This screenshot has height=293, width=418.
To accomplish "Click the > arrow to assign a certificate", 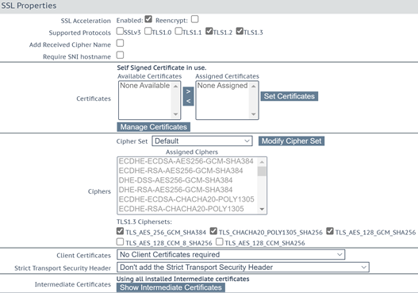I will pos(188,91).
